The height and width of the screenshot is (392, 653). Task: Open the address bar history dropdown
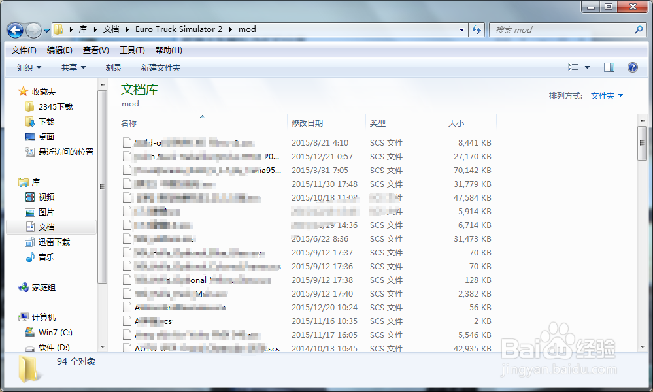tap(461, 30)
